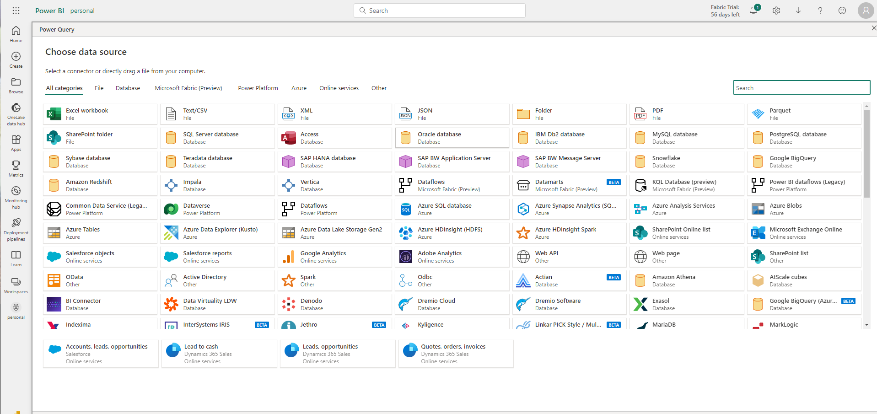Click the top Power BI search box
This screenshot has height=414, width=877.
click(439, 11)
